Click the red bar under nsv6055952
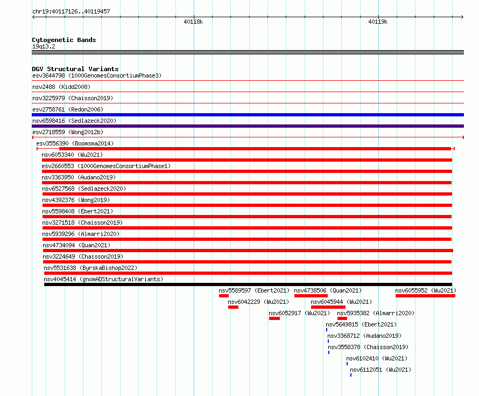 pos(426,296)
